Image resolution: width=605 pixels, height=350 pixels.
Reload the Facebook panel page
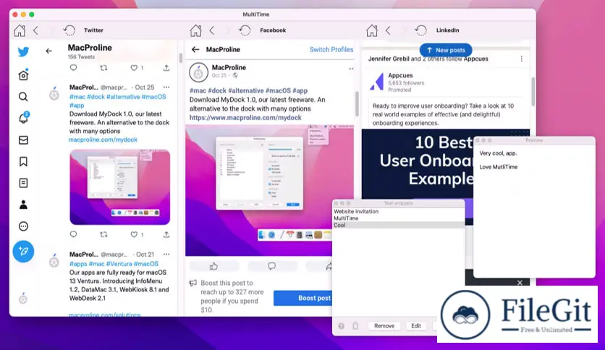point(245,30)
